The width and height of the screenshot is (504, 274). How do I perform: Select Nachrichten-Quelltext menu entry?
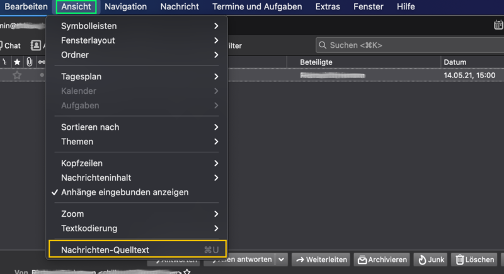pos(137,249)
